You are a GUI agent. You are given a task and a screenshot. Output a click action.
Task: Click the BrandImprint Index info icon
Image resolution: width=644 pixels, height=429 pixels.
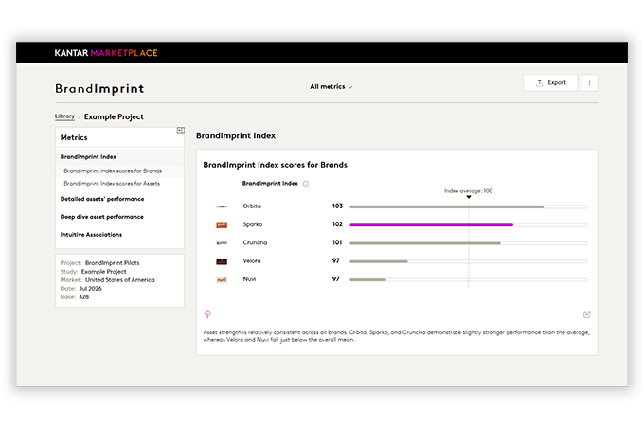[x=306, y=184]
